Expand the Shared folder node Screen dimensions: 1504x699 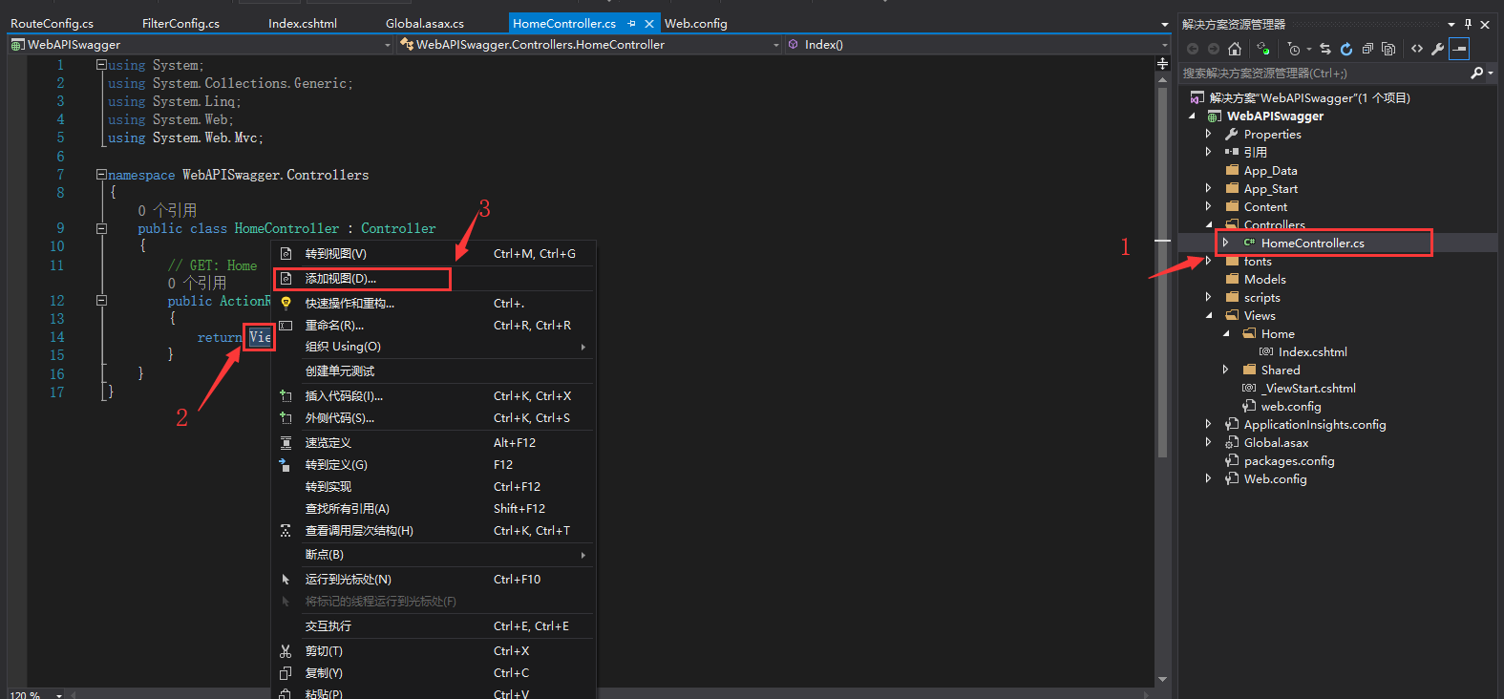(x=1226, y=370)
